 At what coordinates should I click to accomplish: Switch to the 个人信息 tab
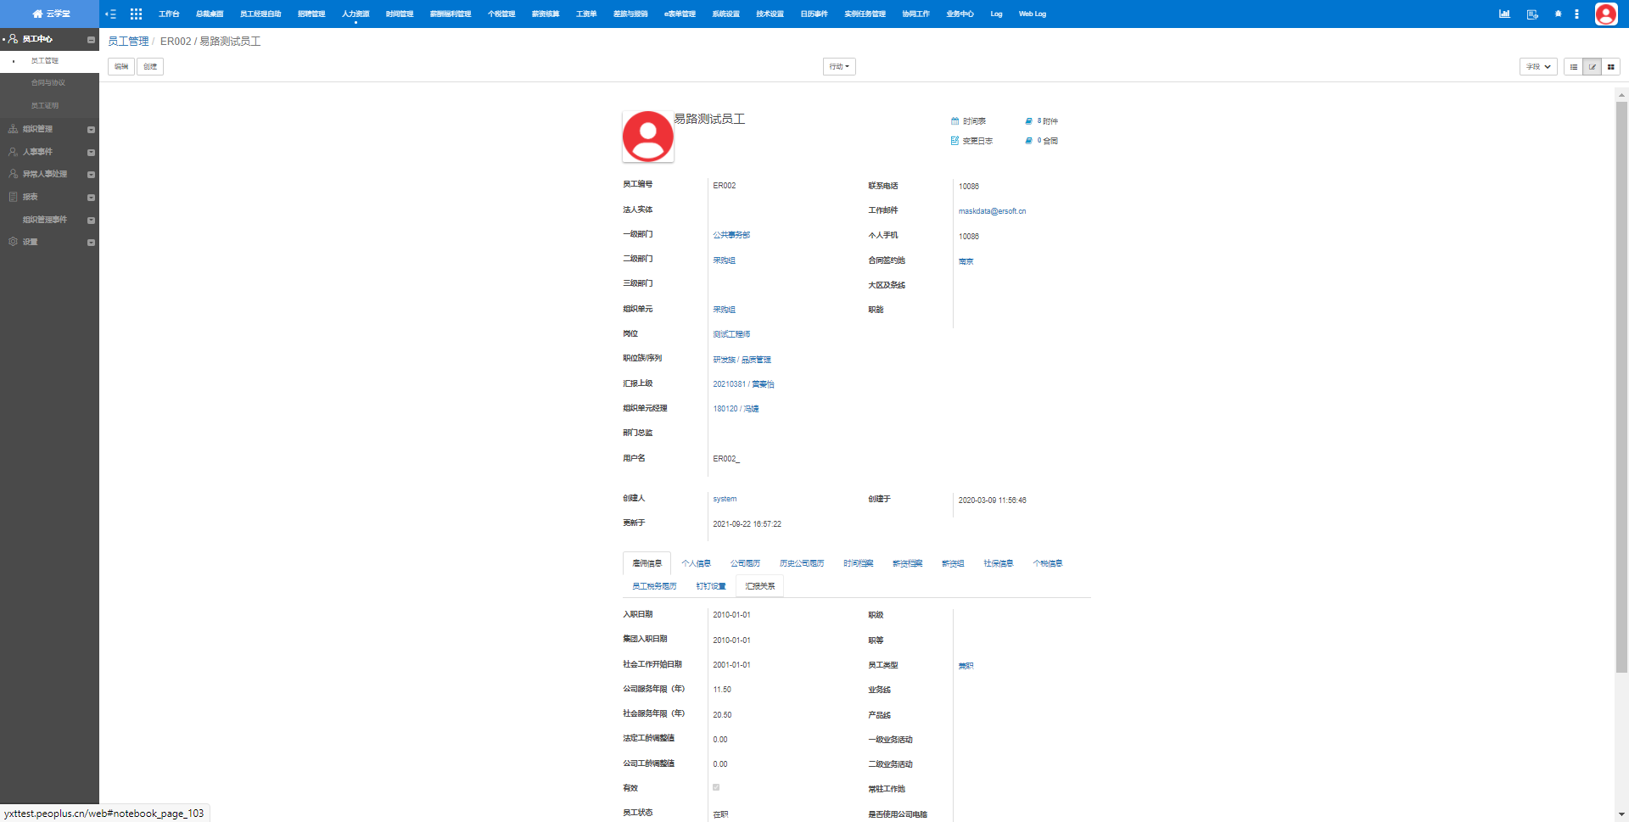(x=696, y=563)
